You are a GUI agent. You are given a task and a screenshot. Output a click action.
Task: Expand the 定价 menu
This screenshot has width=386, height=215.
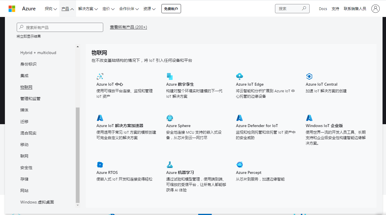pos(108,9)
